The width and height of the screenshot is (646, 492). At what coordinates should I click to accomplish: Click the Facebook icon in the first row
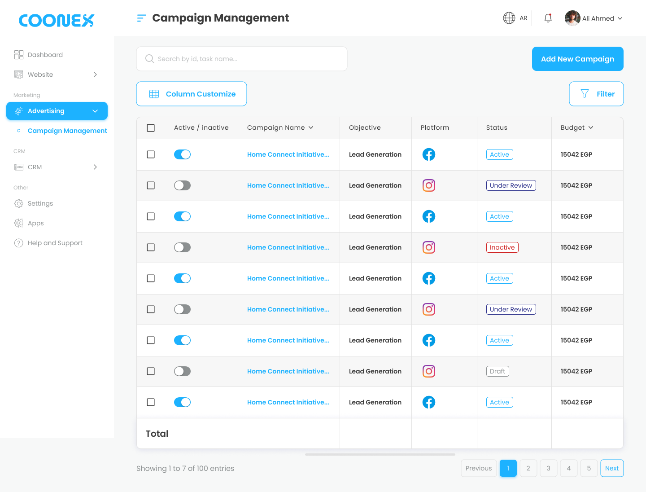pos(429,154)
